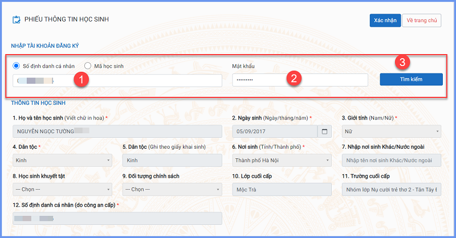The image size is (456, 238).
Task: Open the calendar picker for Ngày sinh
Action: pos(325,132)
